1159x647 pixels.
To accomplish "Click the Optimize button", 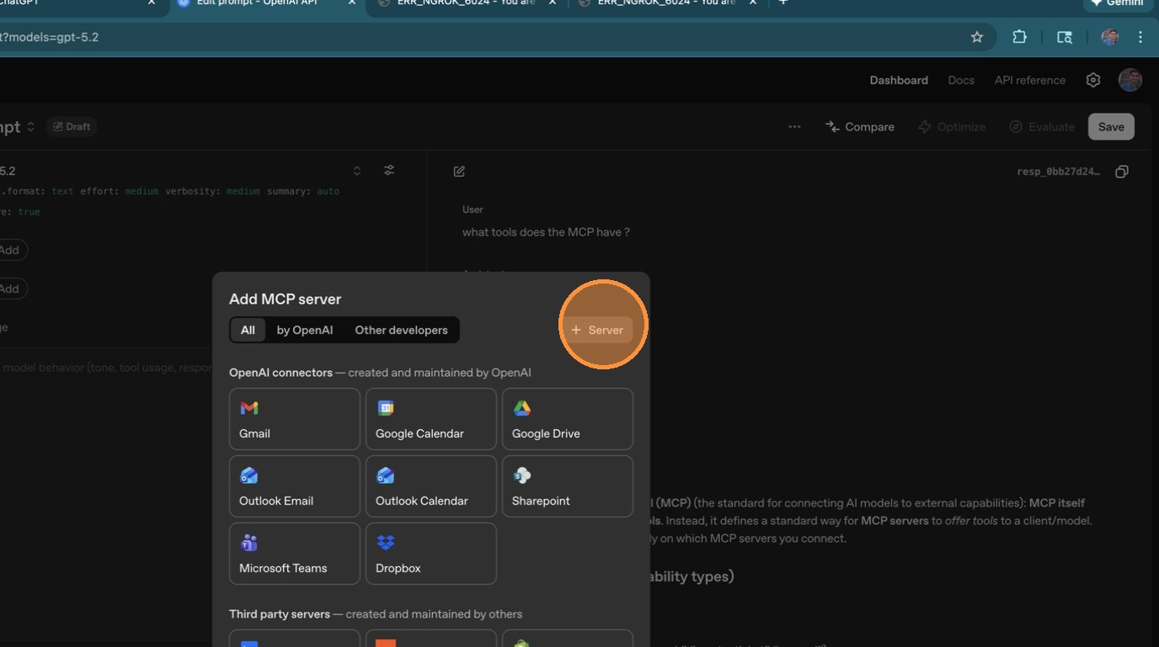I will click(x=952, y=126).
